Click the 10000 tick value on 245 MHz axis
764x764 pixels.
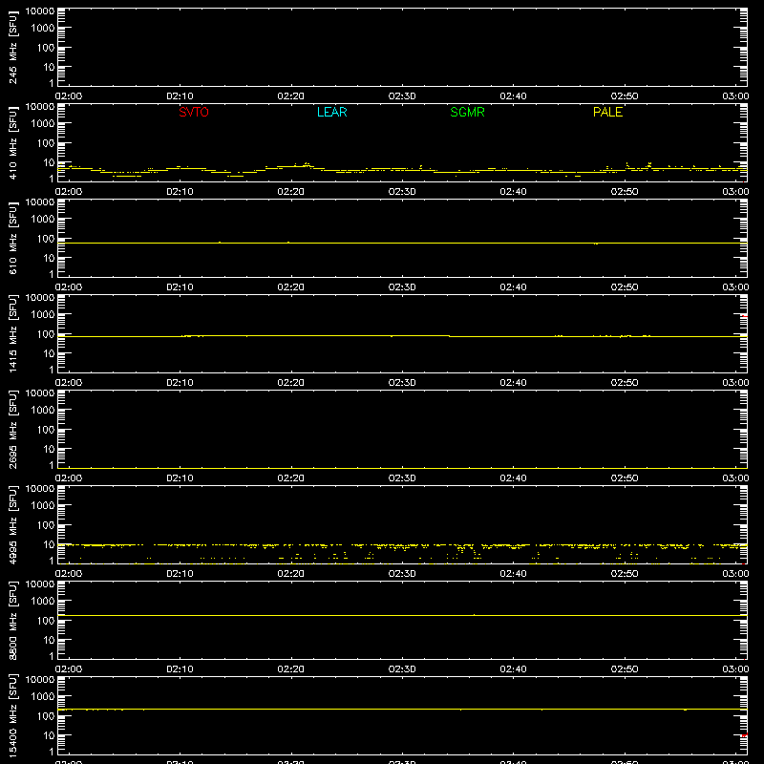[x=40, y=11]
